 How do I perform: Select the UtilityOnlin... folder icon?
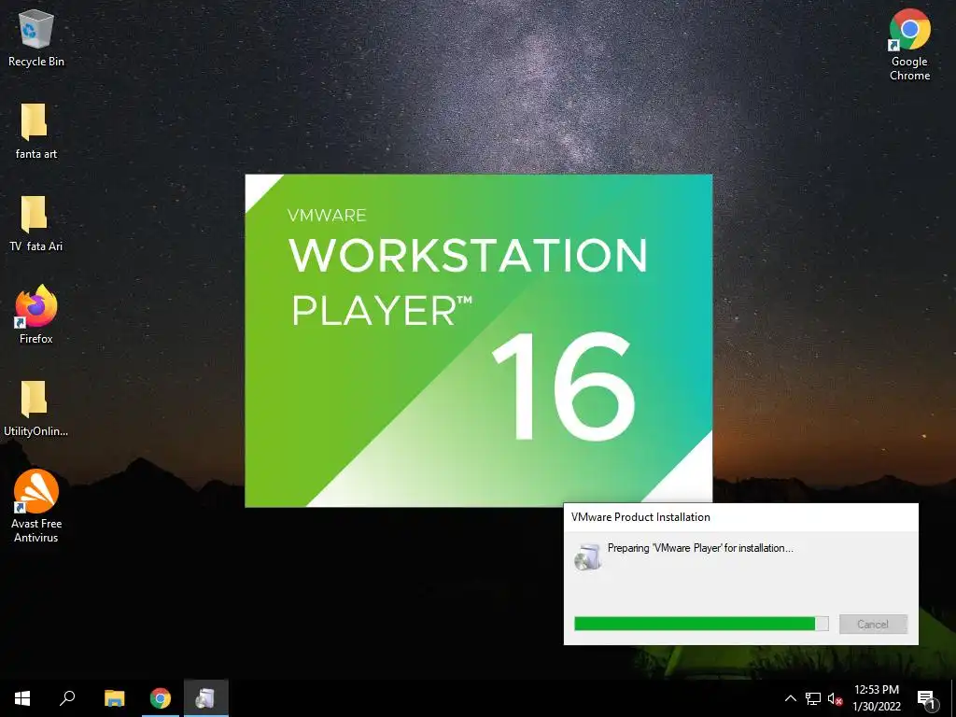36,409
